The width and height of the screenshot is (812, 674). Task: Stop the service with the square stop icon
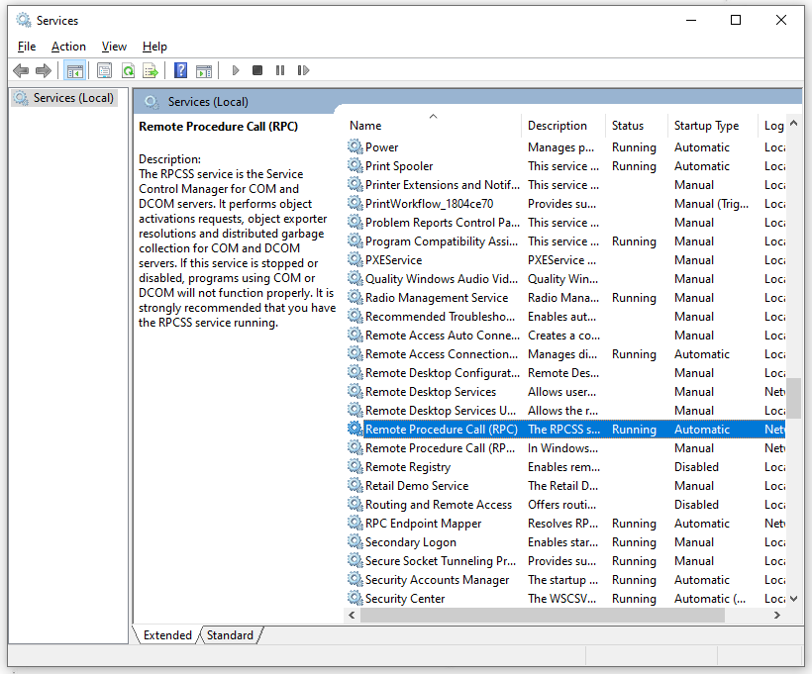(256, 70)
